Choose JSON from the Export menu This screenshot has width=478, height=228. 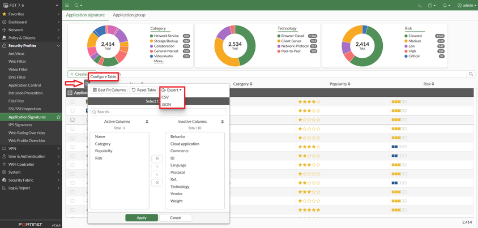click(167, 104)
